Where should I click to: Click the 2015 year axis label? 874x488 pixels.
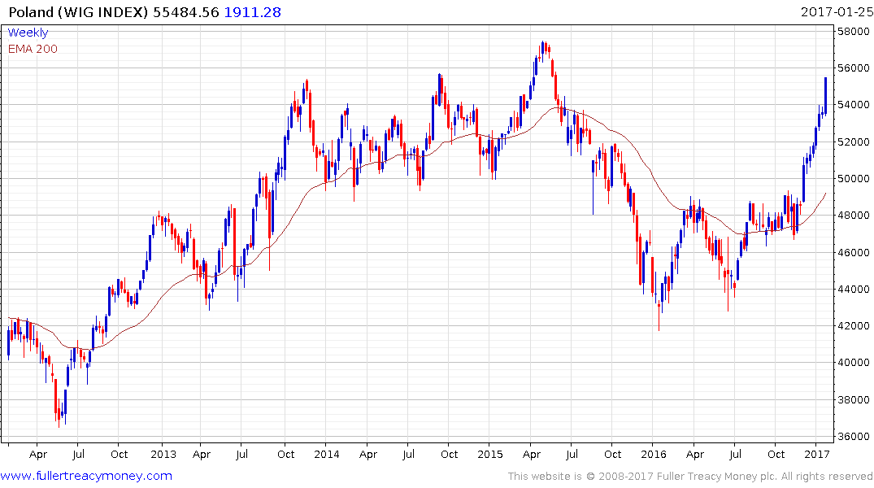(490, 454)
